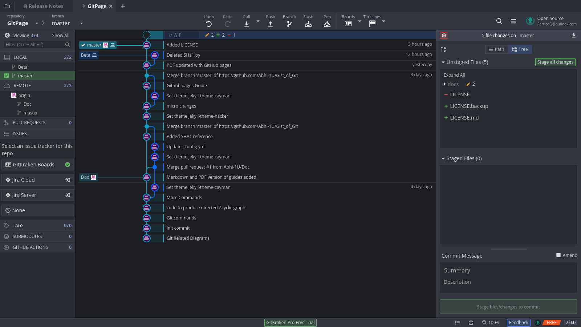Click the list icon in status bar
This screenshot has height=327, width=581.
pos(458,323)
